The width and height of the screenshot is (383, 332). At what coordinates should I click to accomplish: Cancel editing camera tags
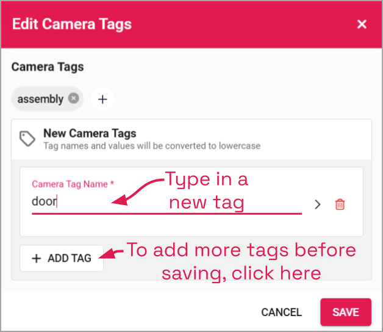coord(281,312)
